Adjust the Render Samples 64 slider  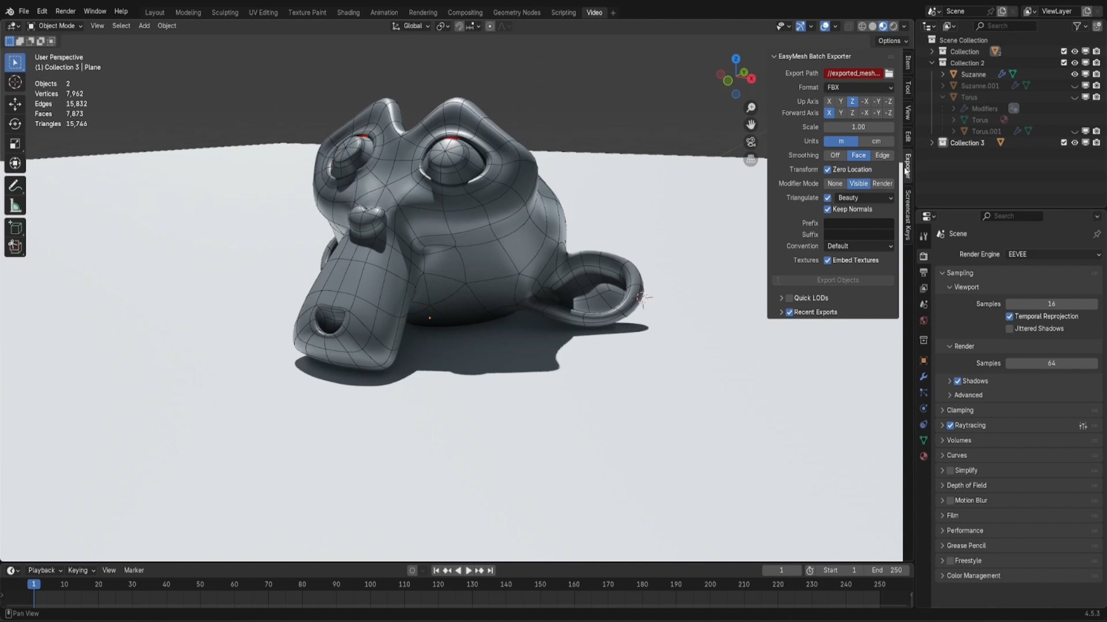(x=1051, y=363)
